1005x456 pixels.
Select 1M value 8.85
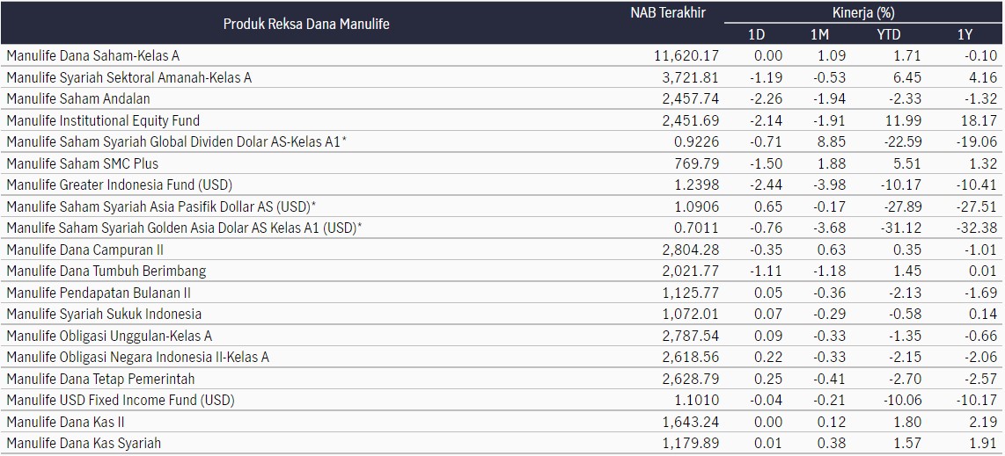click(833, 142)
